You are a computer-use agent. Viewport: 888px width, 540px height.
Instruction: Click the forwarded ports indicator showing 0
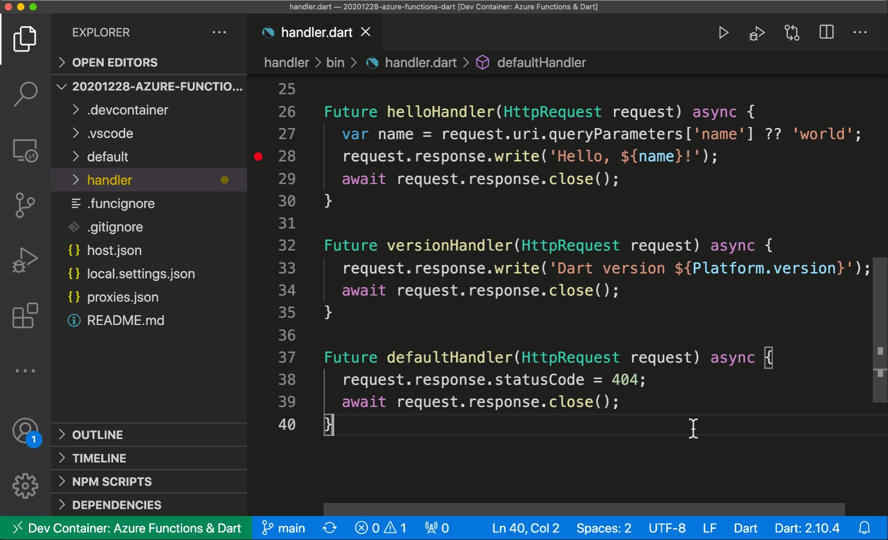[x=437, y=528]
